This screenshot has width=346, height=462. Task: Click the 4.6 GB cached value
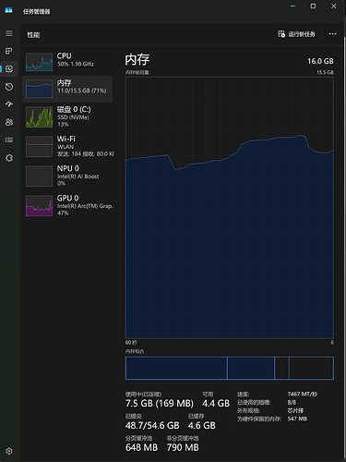[x=202, y=425]
